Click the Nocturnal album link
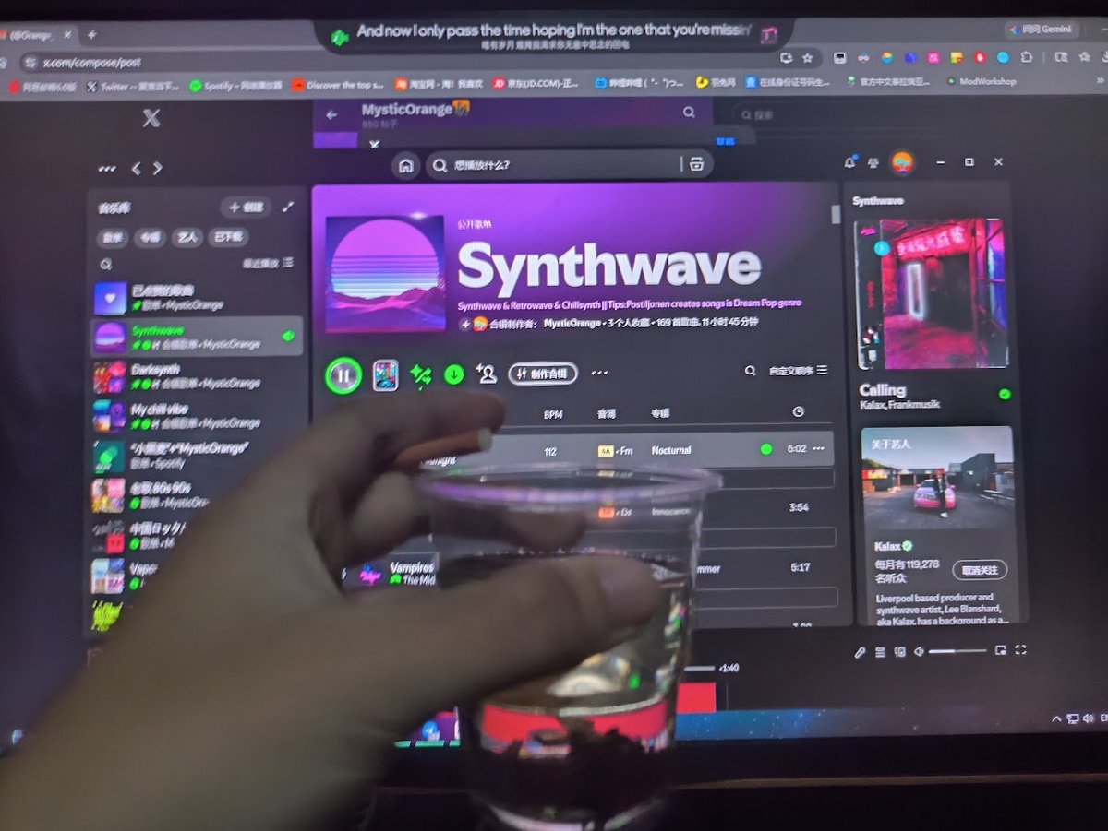1108x831 pixels. pos(671,450)
